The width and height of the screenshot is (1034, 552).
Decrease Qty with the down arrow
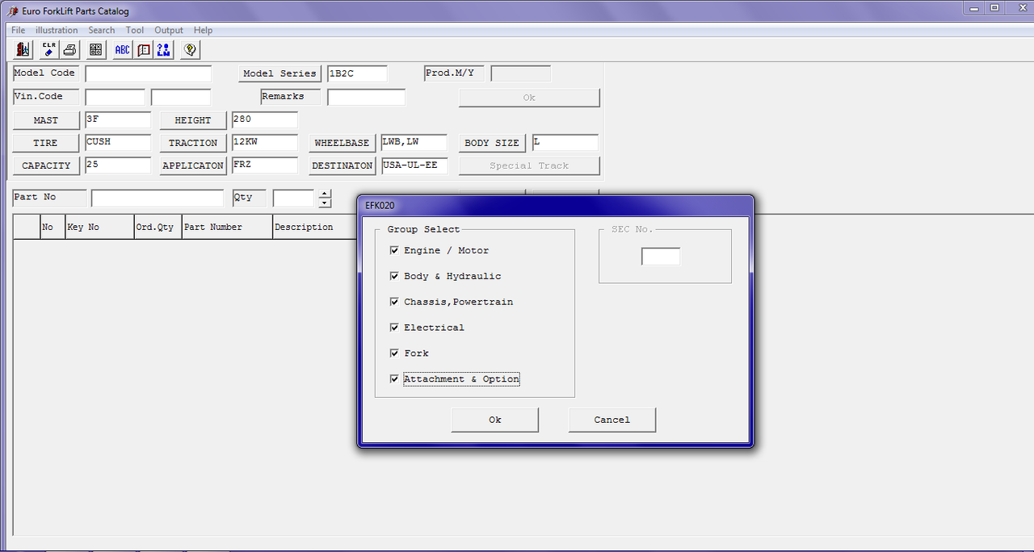coord(325,203)
